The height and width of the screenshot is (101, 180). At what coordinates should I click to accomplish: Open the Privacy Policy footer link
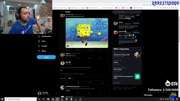coord(126,87)
